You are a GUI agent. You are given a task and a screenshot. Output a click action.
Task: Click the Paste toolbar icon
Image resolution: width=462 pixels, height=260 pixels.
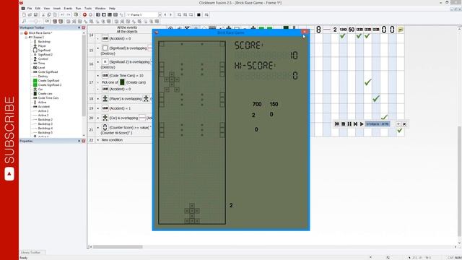point(55,14)
